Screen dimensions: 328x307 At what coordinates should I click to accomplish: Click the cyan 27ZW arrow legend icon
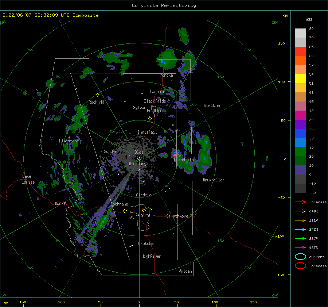(x=300, y=230)
